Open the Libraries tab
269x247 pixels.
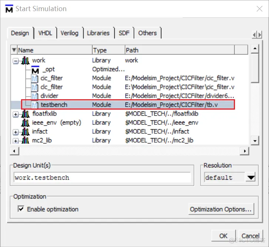coord(98,33)
